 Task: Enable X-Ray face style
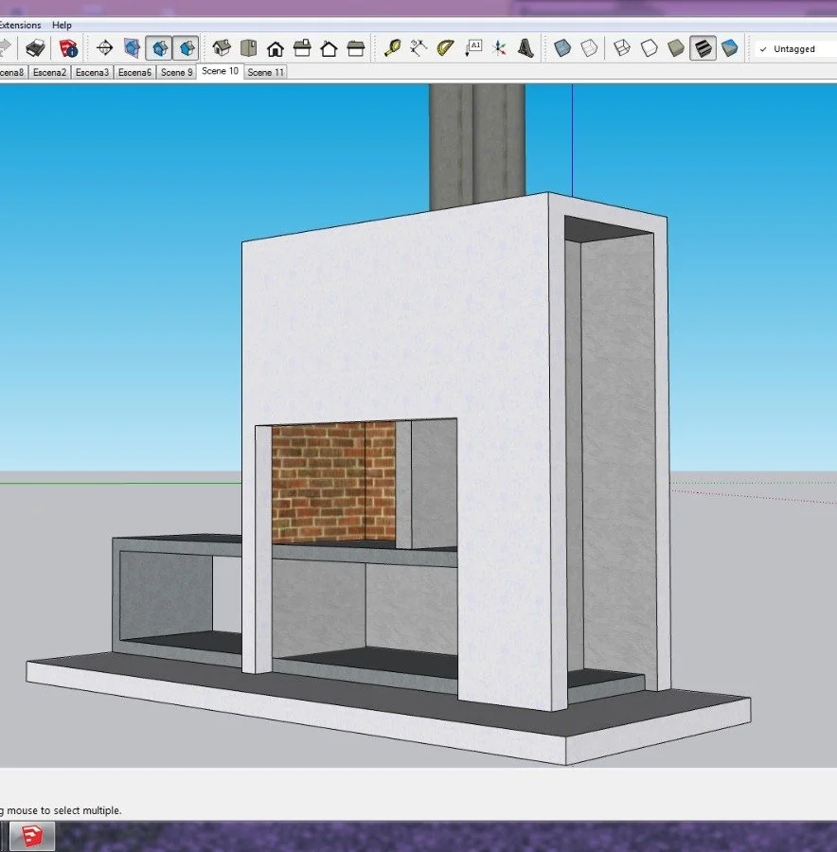point(562,48)
